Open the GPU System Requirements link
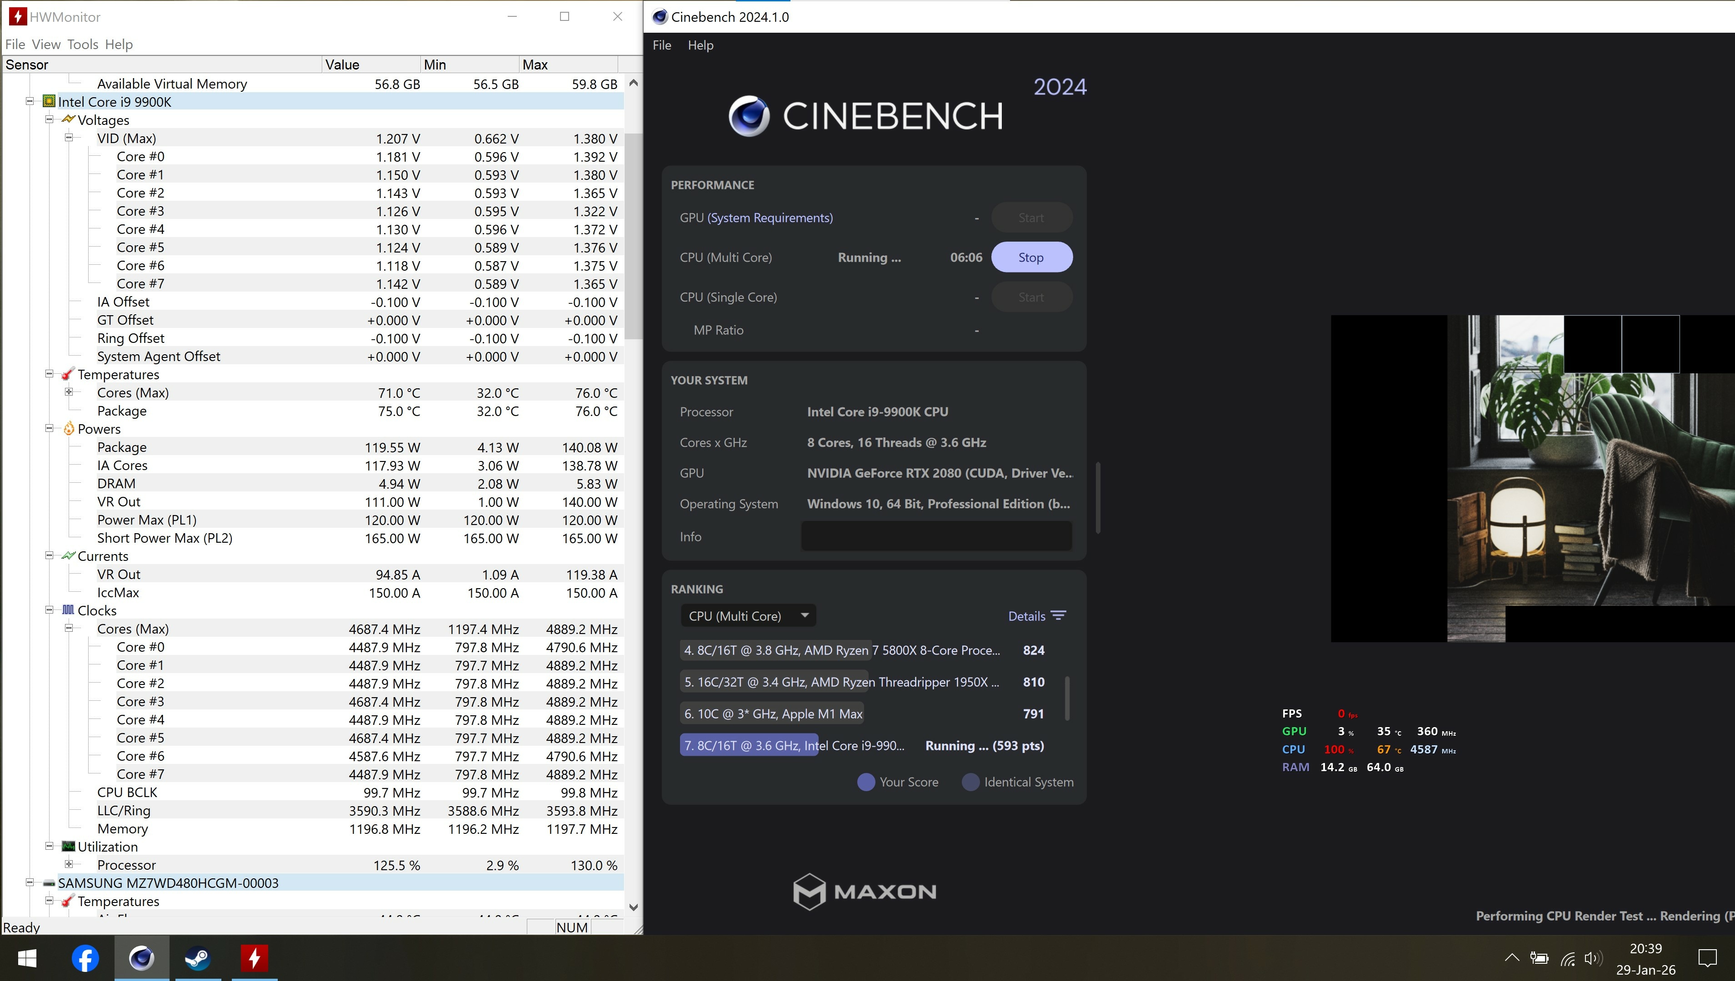This screenshot has width=1735, height=981. tap(770, 218)
